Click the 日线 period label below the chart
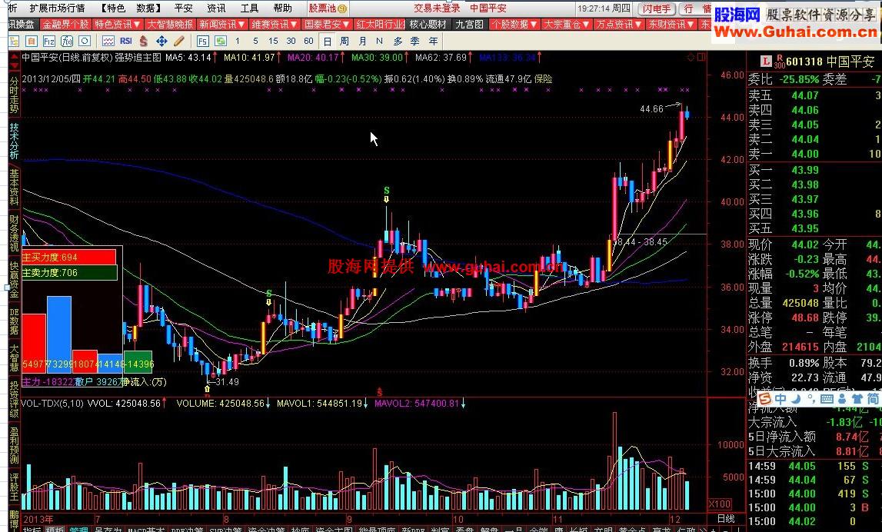The image size is (882, 532). tap(726, 518)
